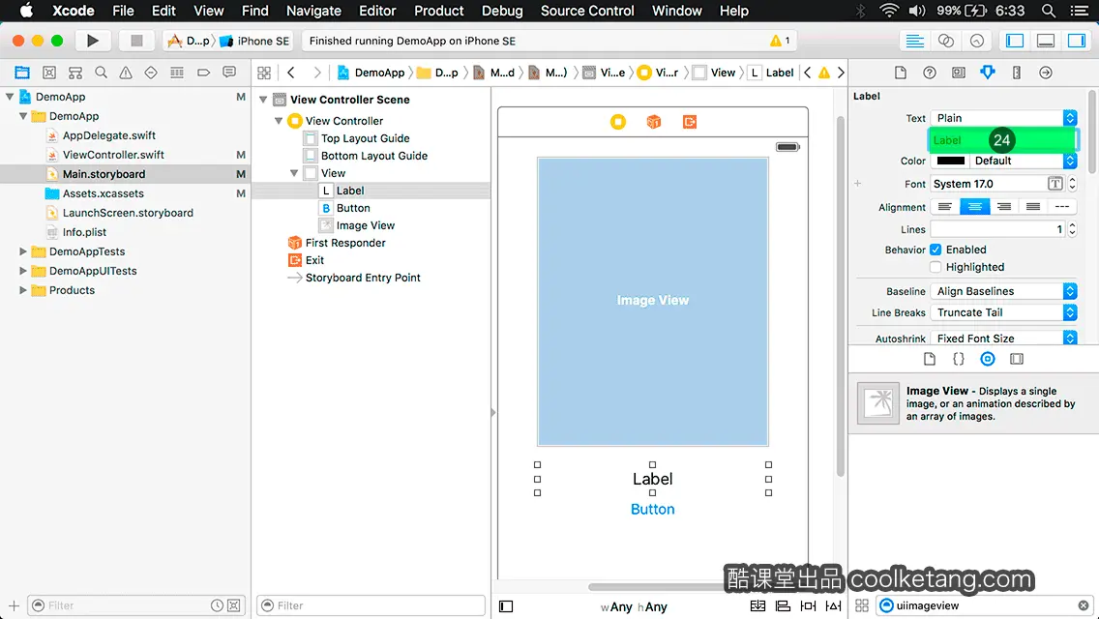
Task: Click the Button element on the canvas
Action: (652, 509)
